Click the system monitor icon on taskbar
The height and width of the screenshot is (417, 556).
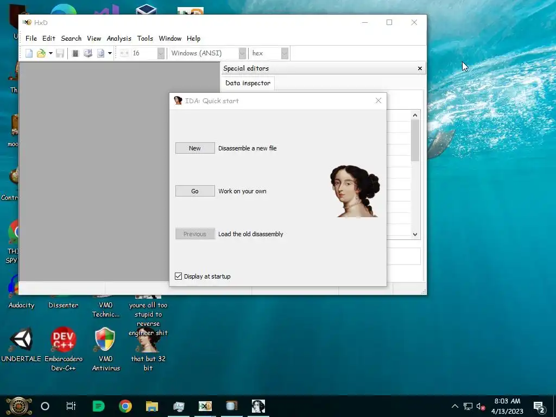178,406
